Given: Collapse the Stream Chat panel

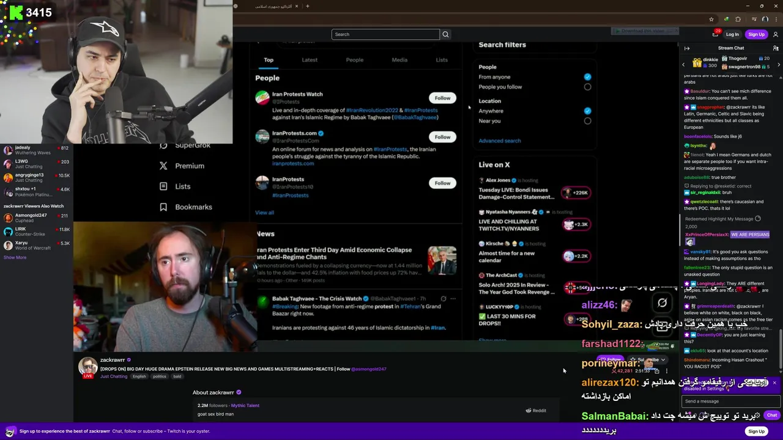Looking at the screenshot, I should [x=687, y=48].
